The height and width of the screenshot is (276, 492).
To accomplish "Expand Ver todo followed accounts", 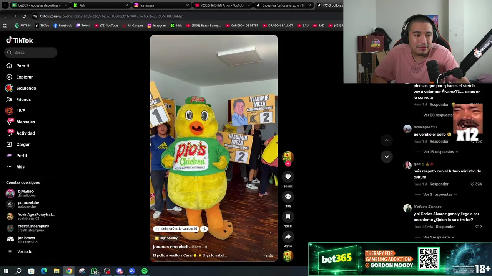I will [25, 252].
